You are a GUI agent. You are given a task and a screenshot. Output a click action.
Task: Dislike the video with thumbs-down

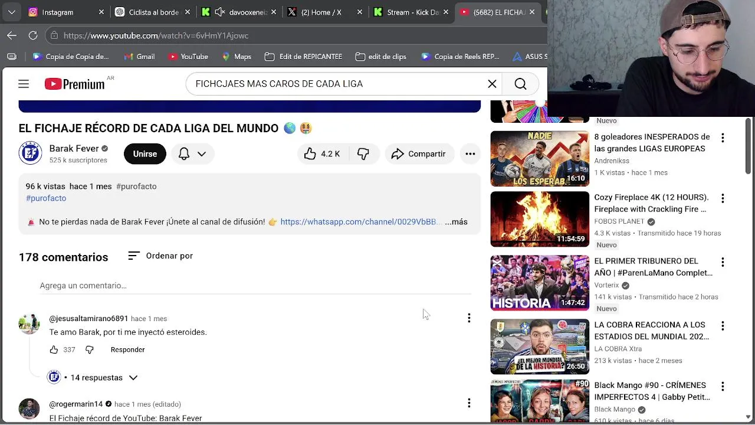[x=363, y=153]
